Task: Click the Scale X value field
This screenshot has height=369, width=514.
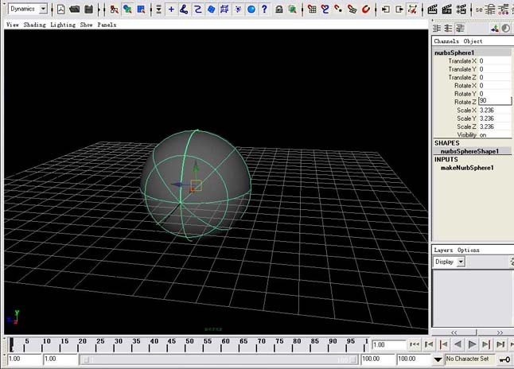Action: [495, 110]
